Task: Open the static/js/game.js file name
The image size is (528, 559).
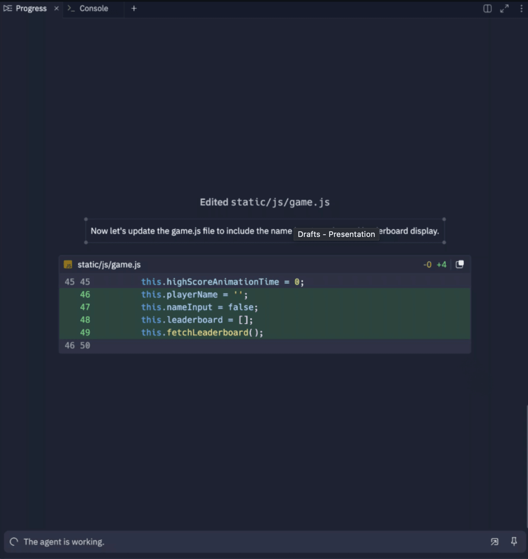Action: pos(109,264)
